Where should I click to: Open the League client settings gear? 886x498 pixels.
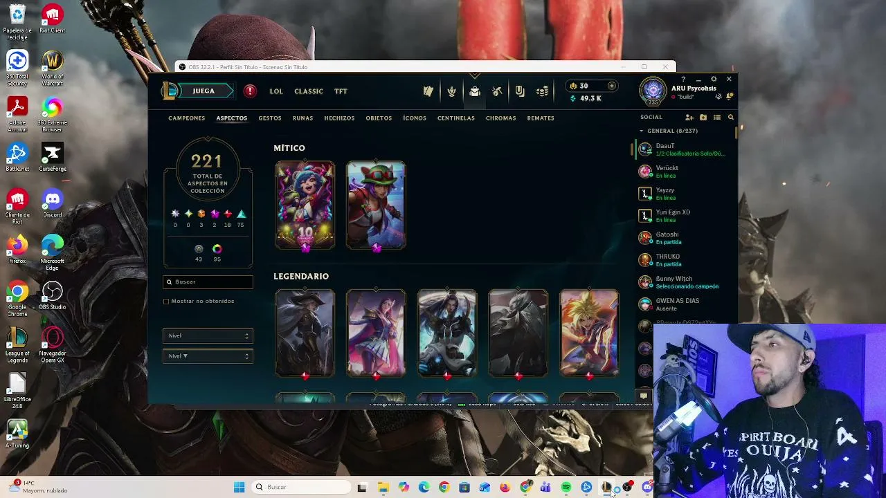(714, 80)
